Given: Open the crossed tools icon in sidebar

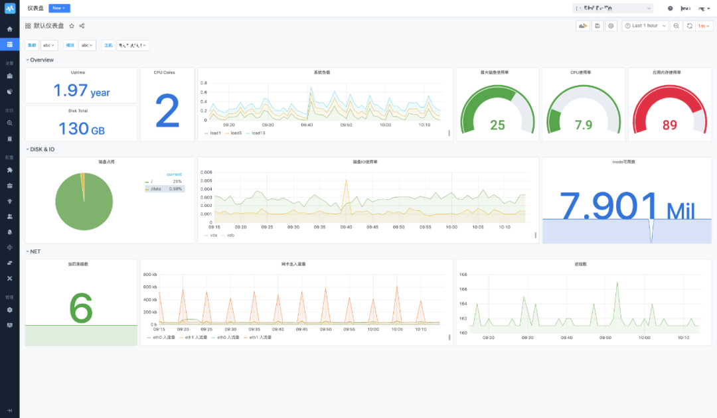Looking at the screenshot, I should click(x=9, y=278).
